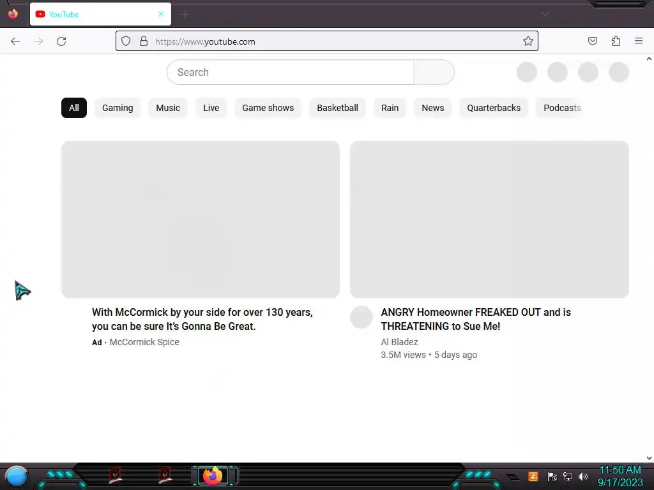
Task: Focus the address bar showing youtube.com
Action: [x=326, y=41]
